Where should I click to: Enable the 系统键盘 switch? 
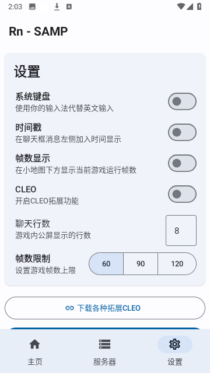182,101
